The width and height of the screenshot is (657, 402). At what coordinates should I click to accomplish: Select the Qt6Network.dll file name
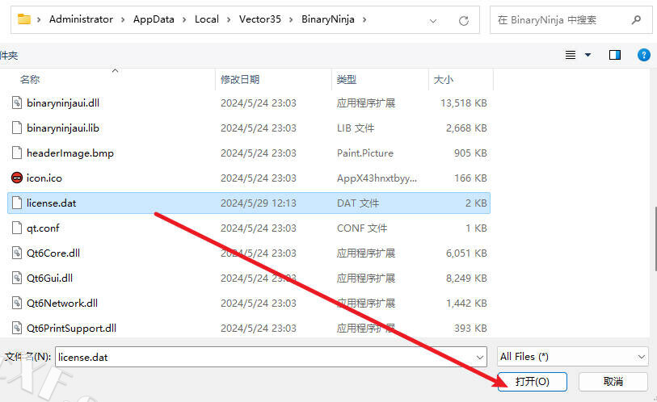(62, 303)
